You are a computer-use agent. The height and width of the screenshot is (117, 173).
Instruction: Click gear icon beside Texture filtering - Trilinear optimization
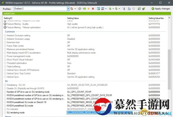[5, 27]
